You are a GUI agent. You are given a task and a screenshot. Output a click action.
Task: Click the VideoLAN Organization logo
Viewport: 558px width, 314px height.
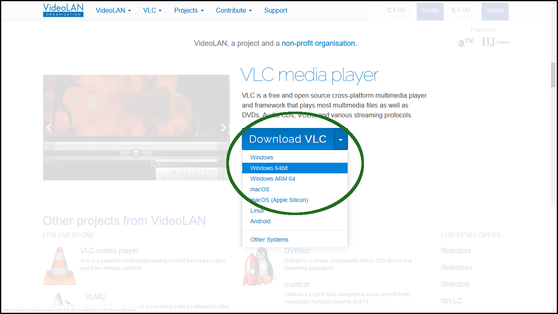pyautogui.click(x=63, y=10)
